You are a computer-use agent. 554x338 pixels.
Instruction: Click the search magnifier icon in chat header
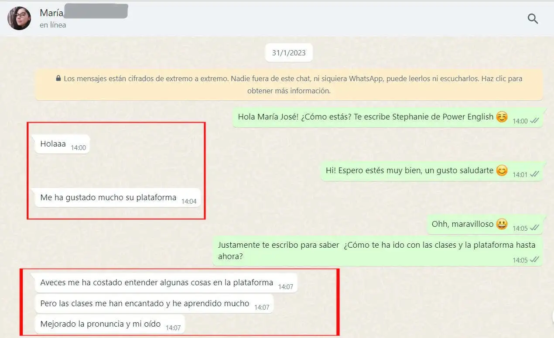tap(533, 18)
